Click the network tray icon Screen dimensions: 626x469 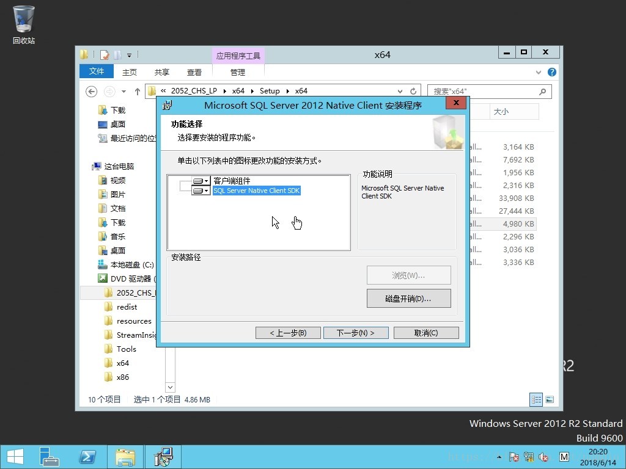[x=529, y=457]
